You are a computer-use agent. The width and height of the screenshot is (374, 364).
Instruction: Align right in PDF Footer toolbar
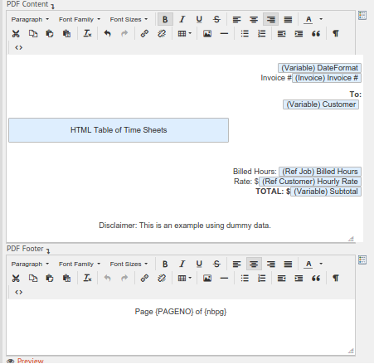(x=270, y=264)
